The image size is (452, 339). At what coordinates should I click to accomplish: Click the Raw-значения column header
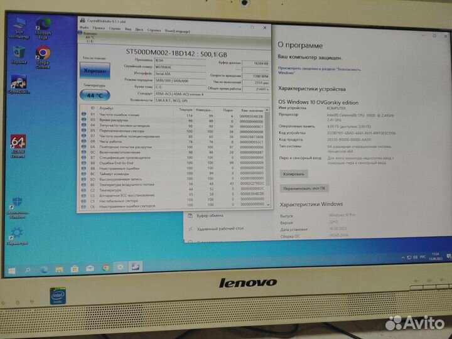click(252, 110)
